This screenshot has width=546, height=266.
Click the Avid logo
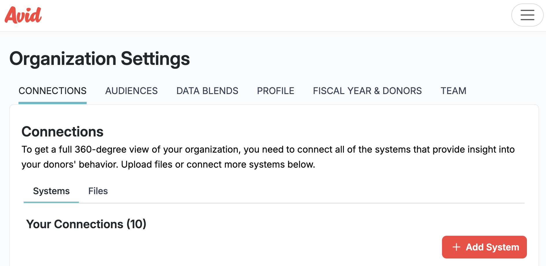coord(23,15)
